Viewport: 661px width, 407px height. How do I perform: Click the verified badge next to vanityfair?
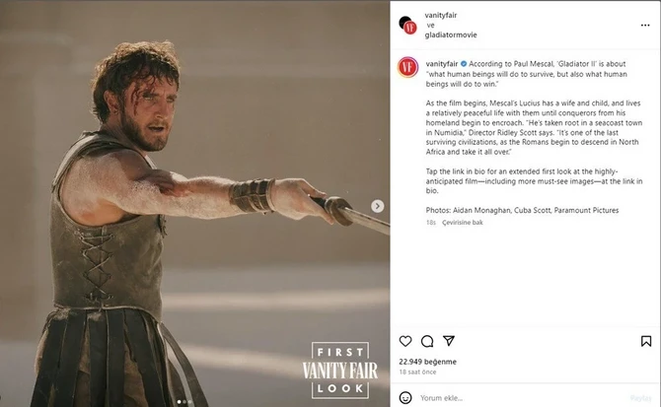(x=464, y=64)
